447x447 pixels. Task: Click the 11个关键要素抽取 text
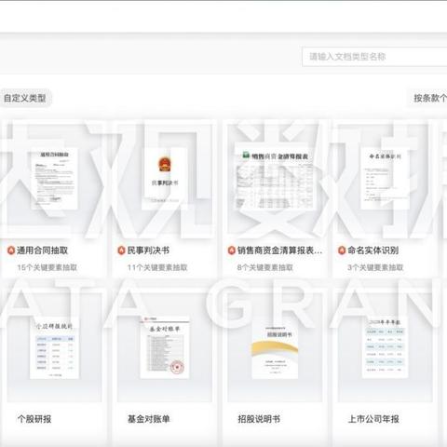pos(157,267)
